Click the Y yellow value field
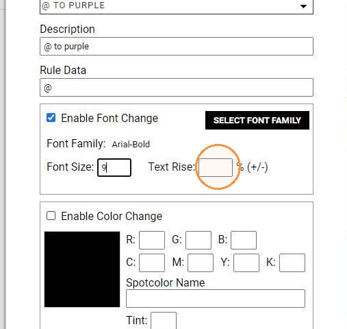347x329 pixels. [246, 263]
